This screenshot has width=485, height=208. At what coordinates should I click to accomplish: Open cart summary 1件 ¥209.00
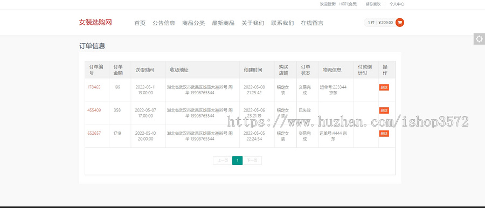[380, 23]
